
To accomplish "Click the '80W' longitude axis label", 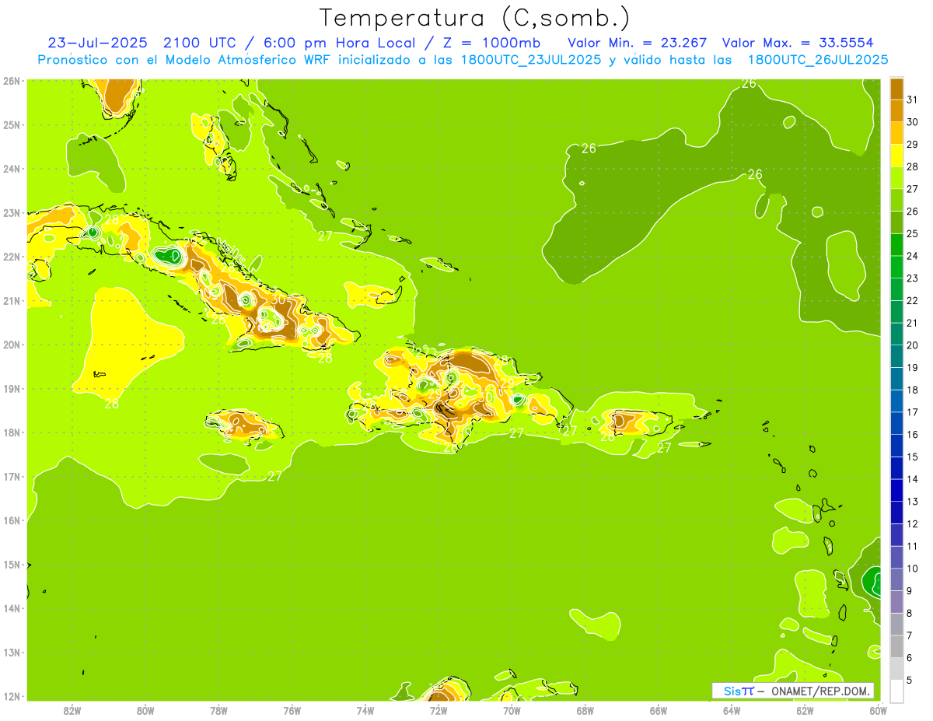I will 145,711.
